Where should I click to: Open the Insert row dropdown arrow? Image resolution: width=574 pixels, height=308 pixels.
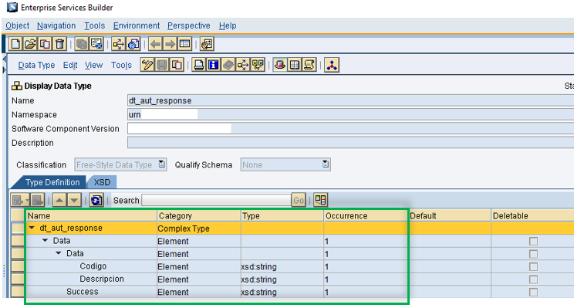(x=27, y=201)
